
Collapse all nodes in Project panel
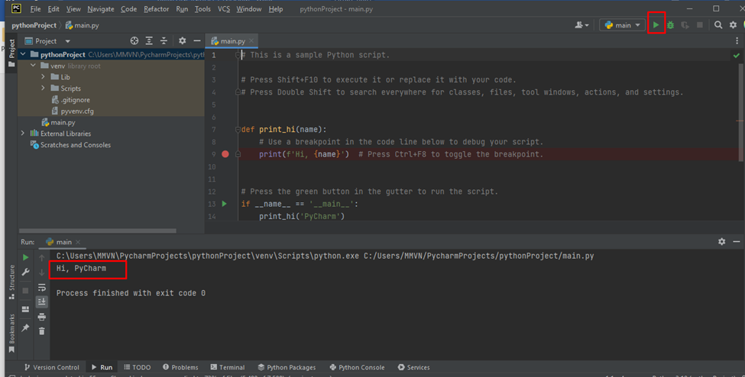[164, 41]
